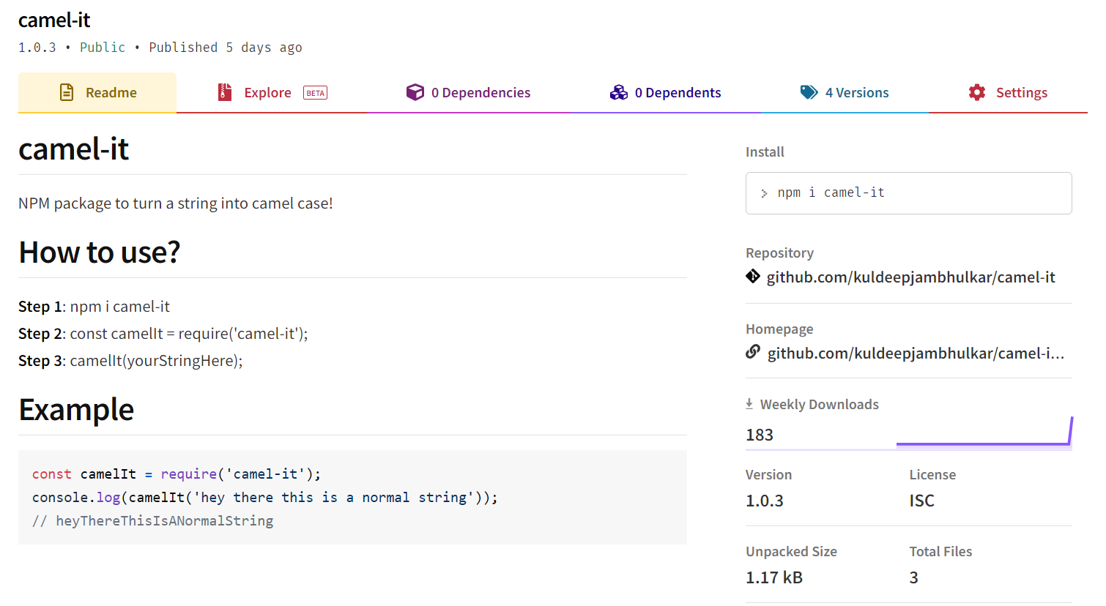1106x606 pixels.
Task: Click the Dependents cubes icon
Action: (619, 92)
